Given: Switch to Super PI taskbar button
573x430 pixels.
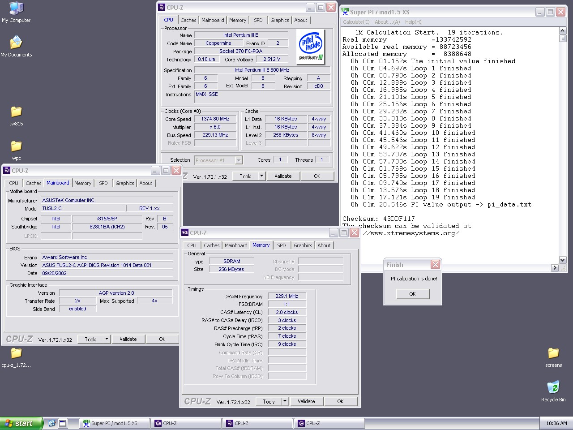Looking at the screenshot, I should 114,423.
